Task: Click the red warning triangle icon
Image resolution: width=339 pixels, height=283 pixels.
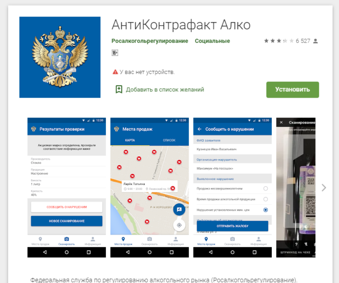Action: pyautogui.click(x=115, y=72)
